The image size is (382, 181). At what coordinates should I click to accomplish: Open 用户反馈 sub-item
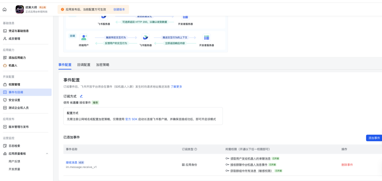point(15,161)
